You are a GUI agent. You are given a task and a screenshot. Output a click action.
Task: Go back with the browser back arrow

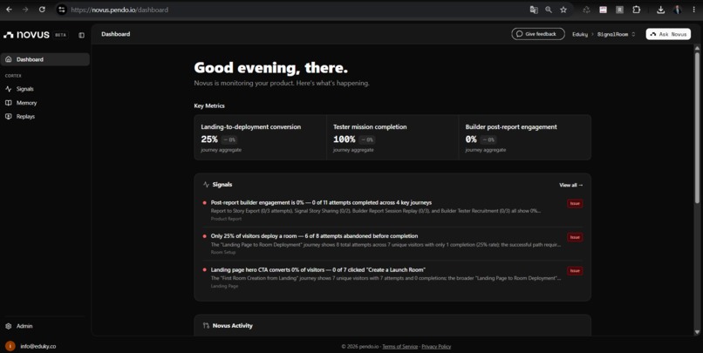tap(9, 10)
